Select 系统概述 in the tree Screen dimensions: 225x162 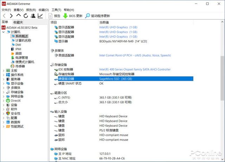coord(20,36)
